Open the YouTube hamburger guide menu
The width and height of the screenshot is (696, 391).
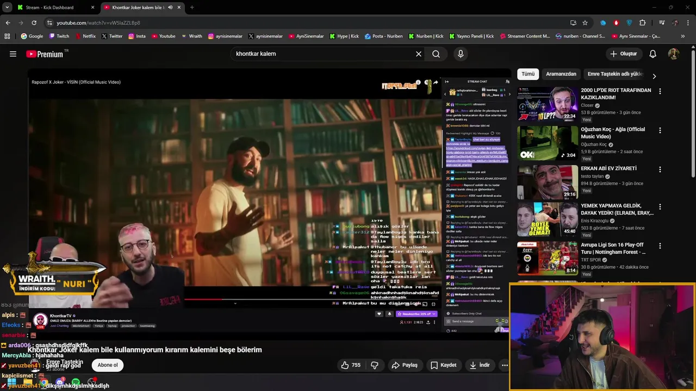coord(13,54)
